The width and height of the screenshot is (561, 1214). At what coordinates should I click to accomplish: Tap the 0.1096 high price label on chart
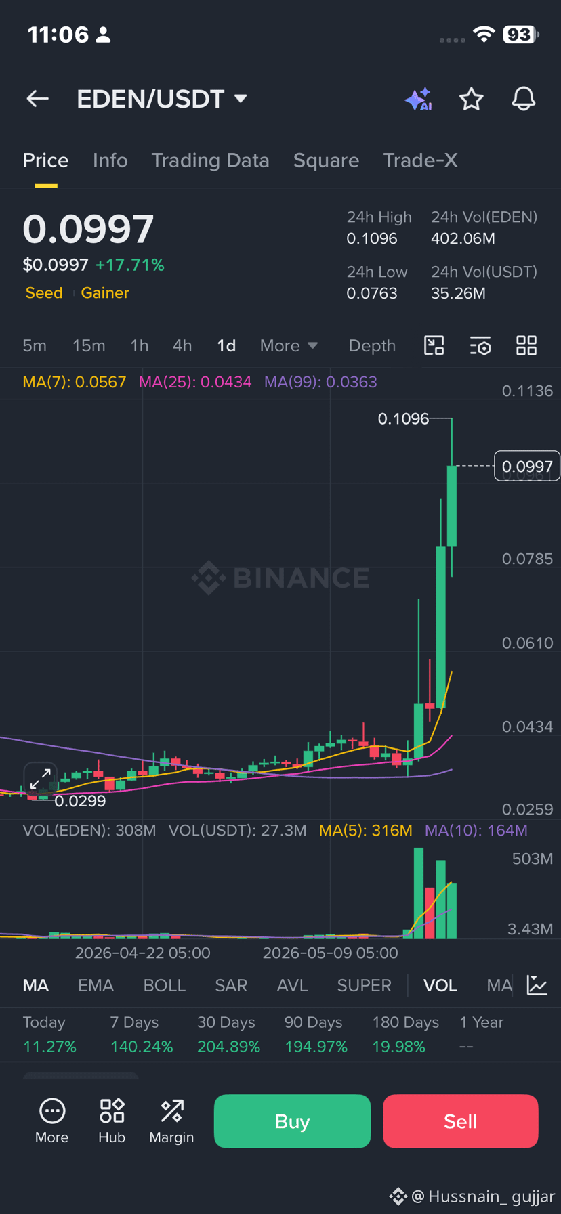click(x=403, y=419)
